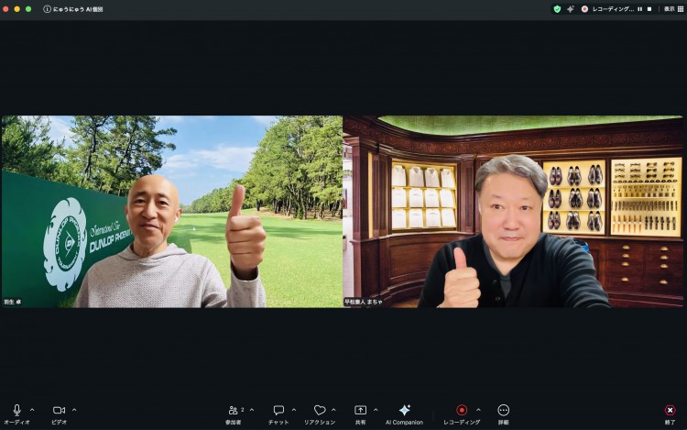Stop recording with the top square button
Image resolution: width=687 pixels, height=430 pixels.
coord(649,8)
